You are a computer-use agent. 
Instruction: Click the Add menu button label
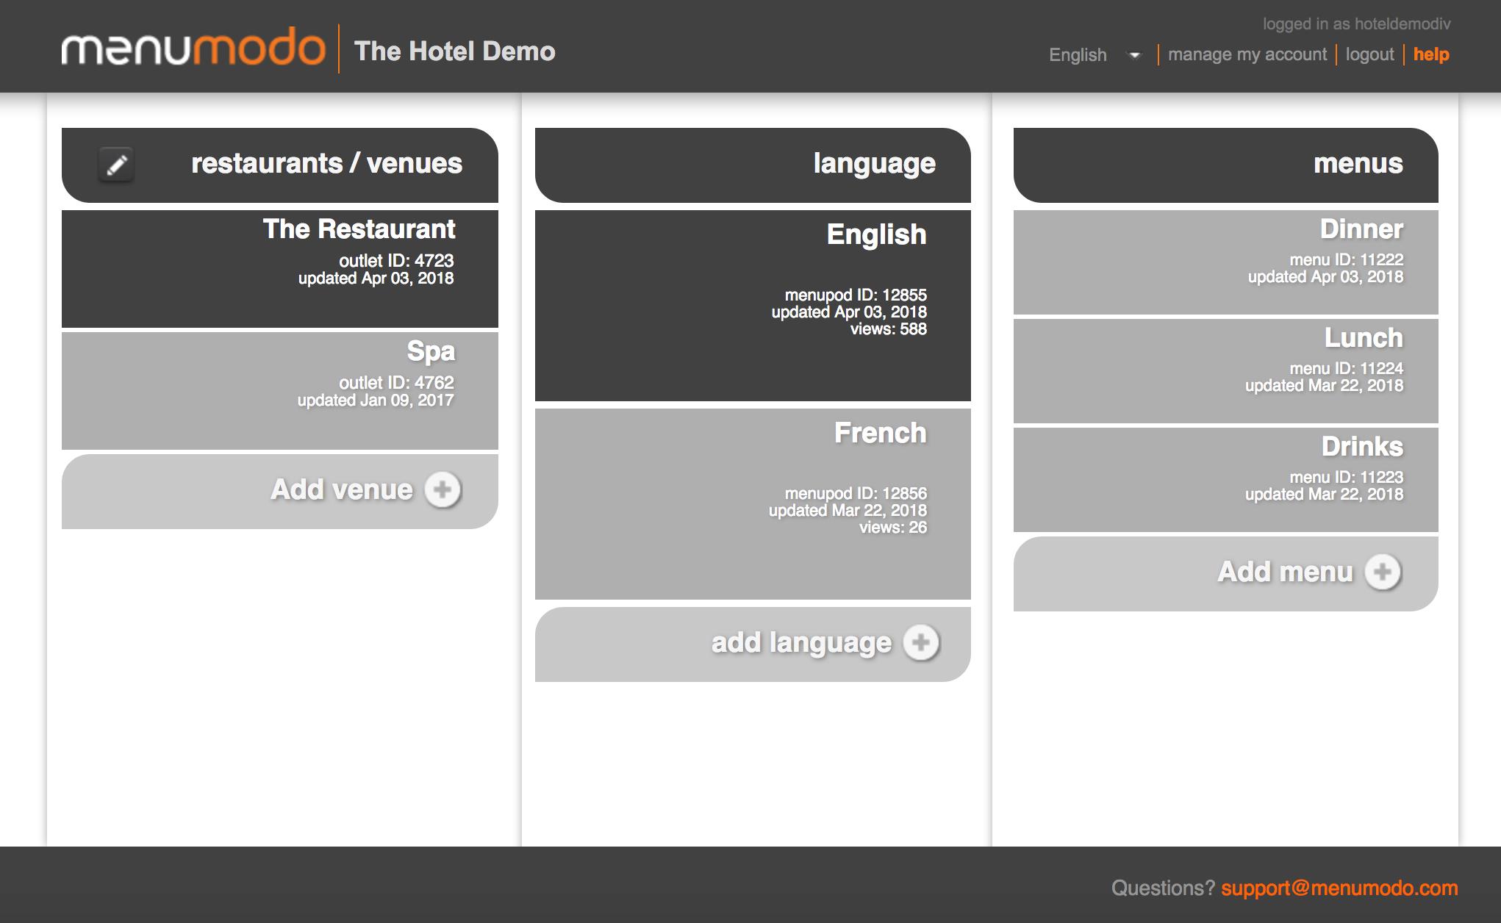1285,572
